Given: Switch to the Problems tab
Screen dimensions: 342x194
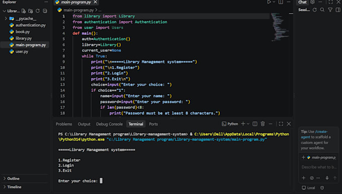Looking at the screenshot, I should pos(64,124).
